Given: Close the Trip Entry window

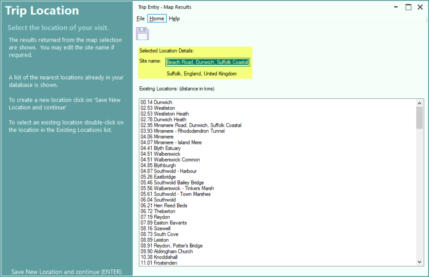Looking at the screenshot, I should point(420,7).
